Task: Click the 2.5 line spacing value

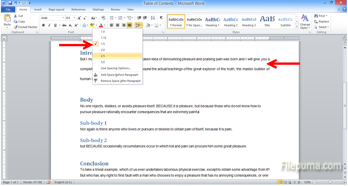Action: coord(103,56)
